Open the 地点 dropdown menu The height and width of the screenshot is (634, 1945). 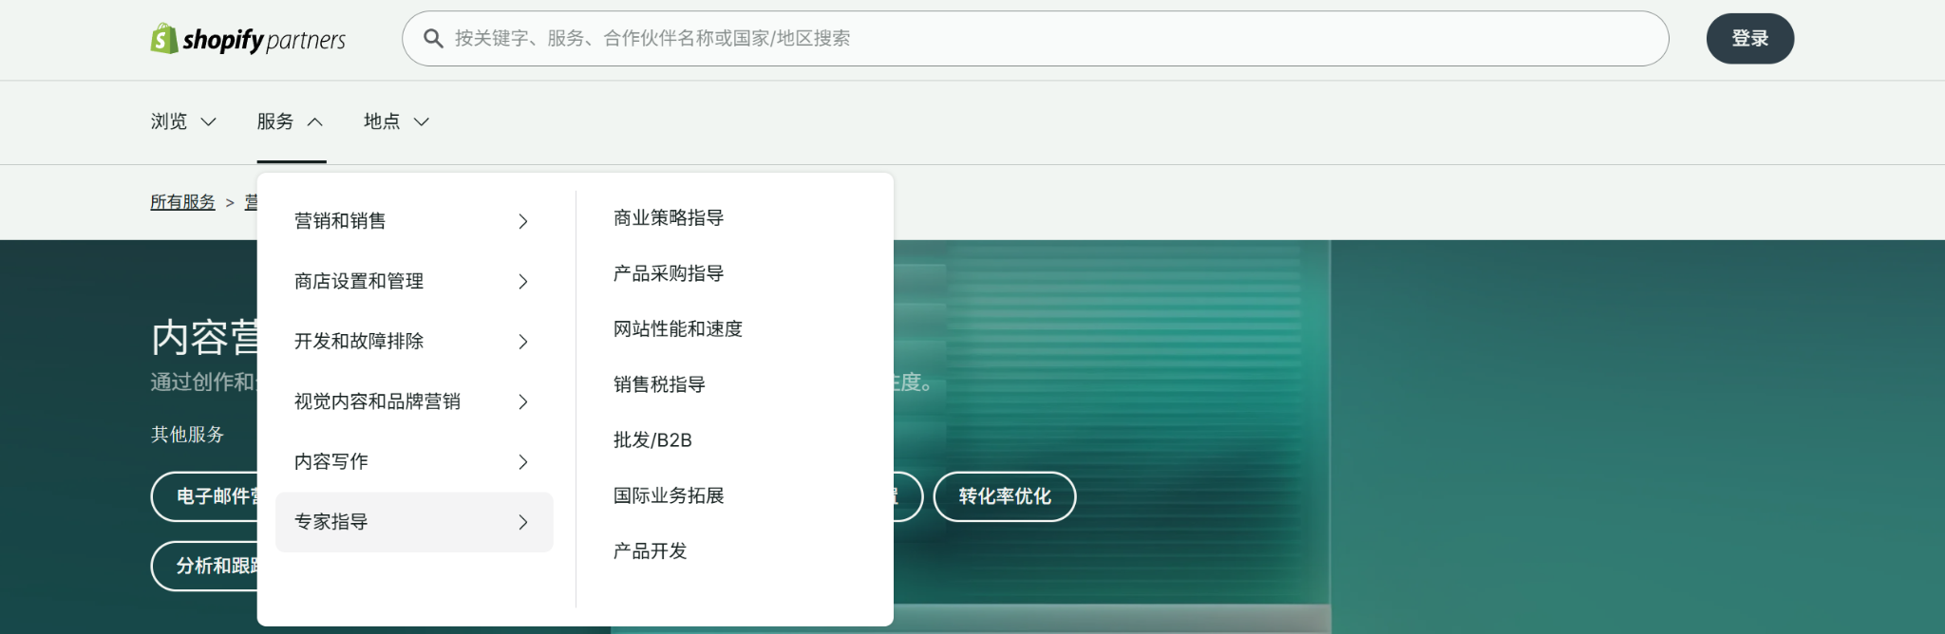[396, 121]
